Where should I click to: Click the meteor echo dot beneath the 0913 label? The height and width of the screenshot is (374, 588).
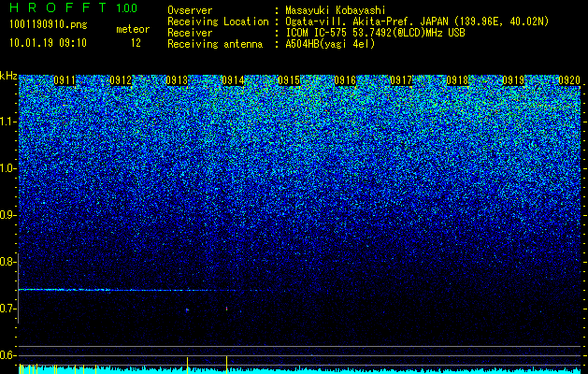187,309
